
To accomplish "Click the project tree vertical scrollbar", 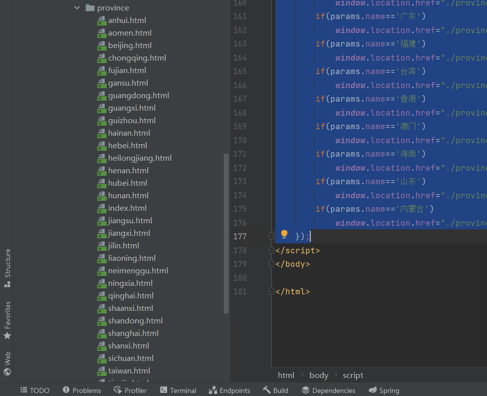I will coord(226,234).
